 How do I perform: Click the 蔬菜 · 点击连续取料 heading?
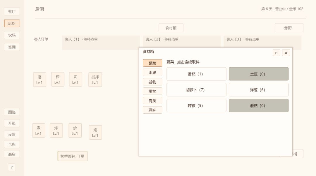183,62
